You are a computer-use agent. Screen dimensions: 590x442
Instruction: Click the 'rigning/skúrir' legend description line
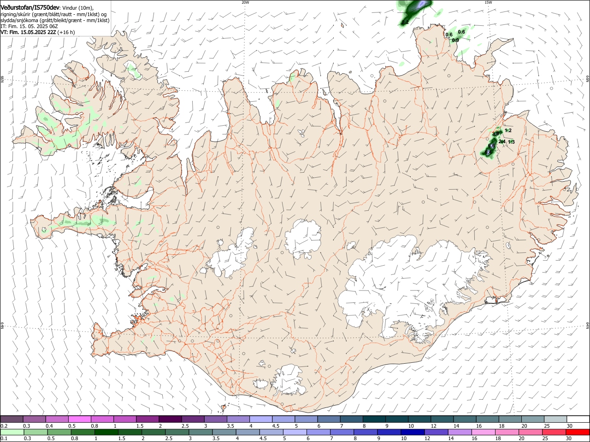click(x=53, y=14)
